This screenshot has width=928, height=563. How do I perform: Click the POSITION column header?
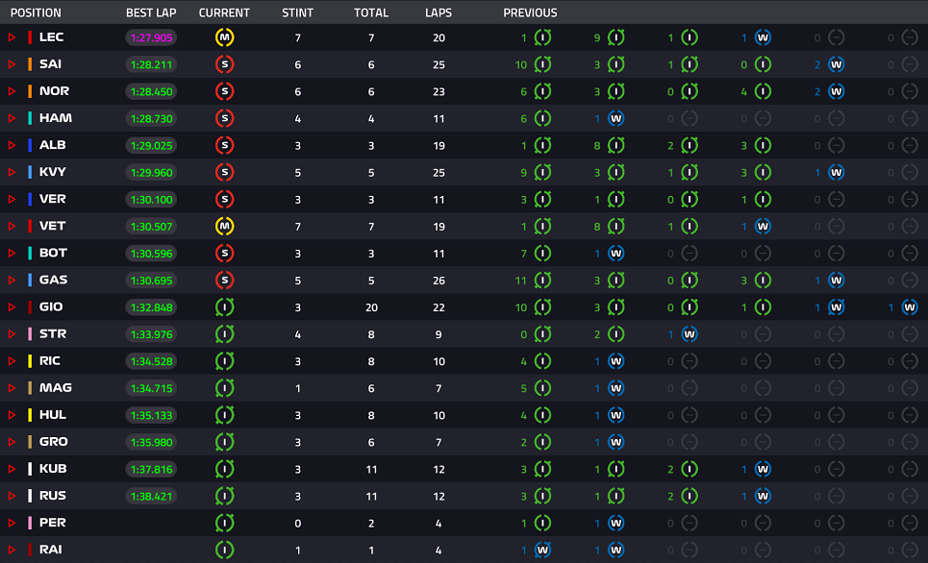(36, 12)
